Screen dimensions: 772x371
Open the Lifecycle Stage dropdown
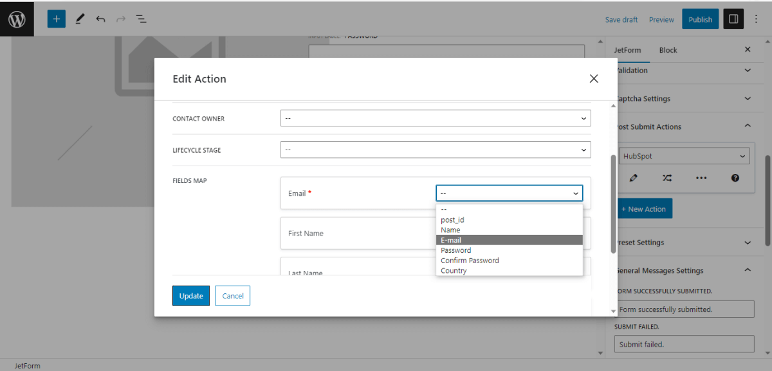(x=436, y=150)
